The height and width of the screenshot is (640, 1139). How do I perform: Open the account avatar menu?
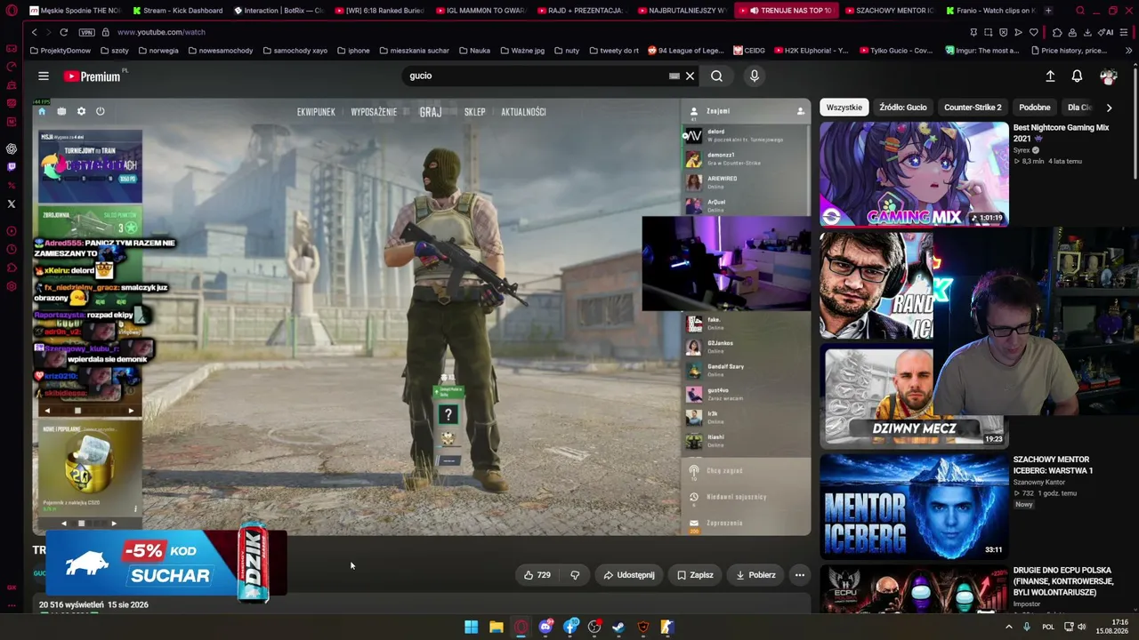click(x=1108, y=76)
